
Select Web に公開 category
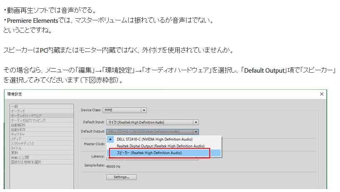click(42, 158)
